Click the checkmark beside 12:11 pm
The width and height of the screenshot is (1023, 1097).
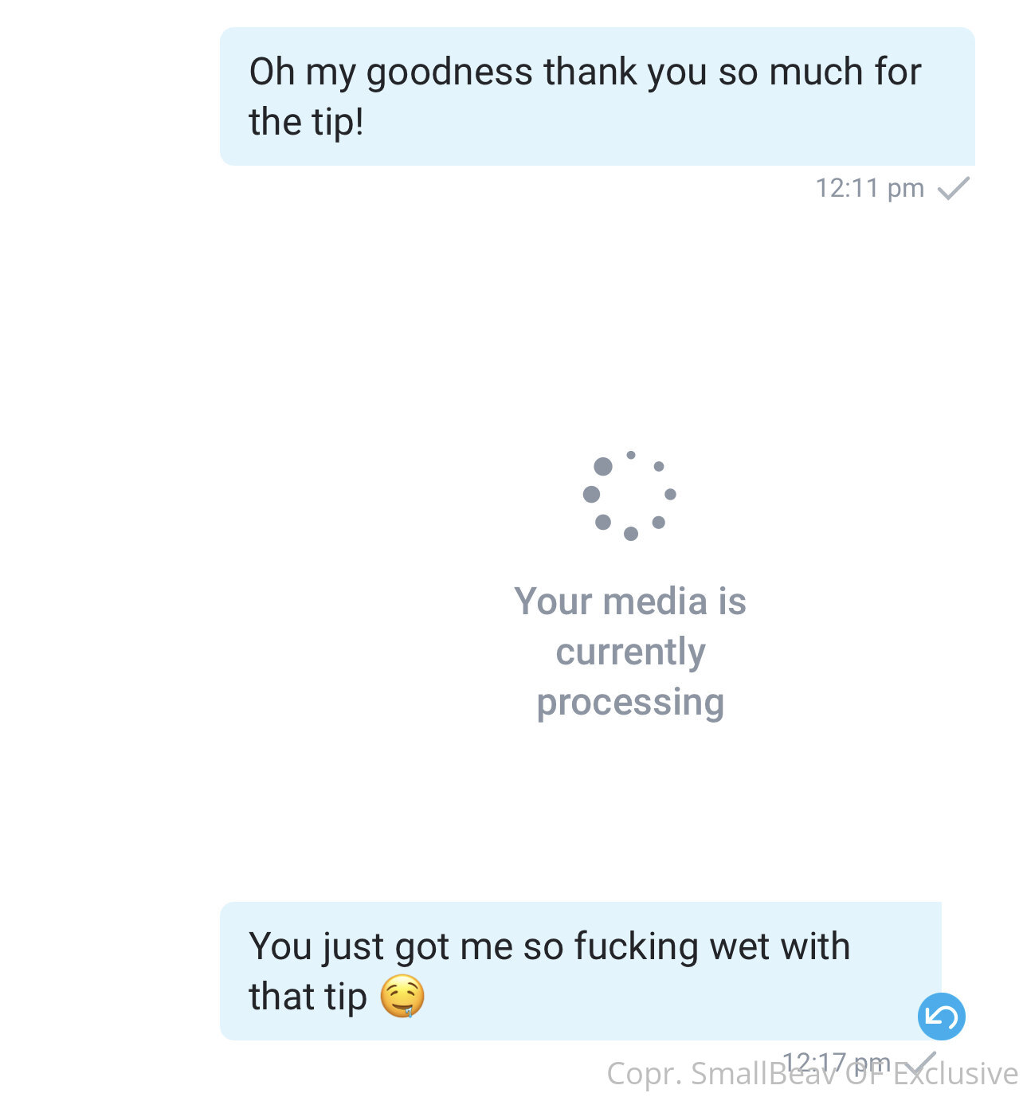click(x=953, y=188)
